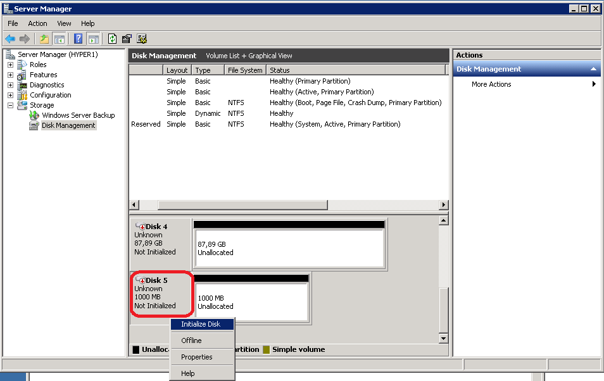Click the Up One Level folder icon
The image size is (604, 381).
click(x=44, y=39)
